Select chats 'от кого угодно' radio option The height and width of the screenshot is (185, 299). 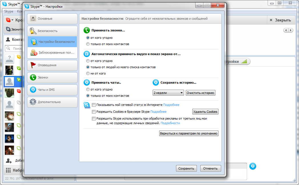(x=88, y=89)
